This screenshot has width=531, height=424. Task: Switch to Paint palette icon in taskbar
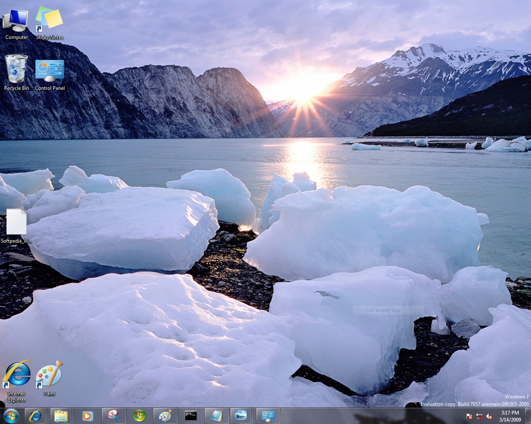click(x=165, y=415)
